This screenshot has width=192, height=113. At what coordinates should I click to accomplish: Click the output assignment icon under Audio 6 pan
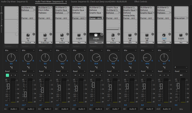click(x=96, y=67)
